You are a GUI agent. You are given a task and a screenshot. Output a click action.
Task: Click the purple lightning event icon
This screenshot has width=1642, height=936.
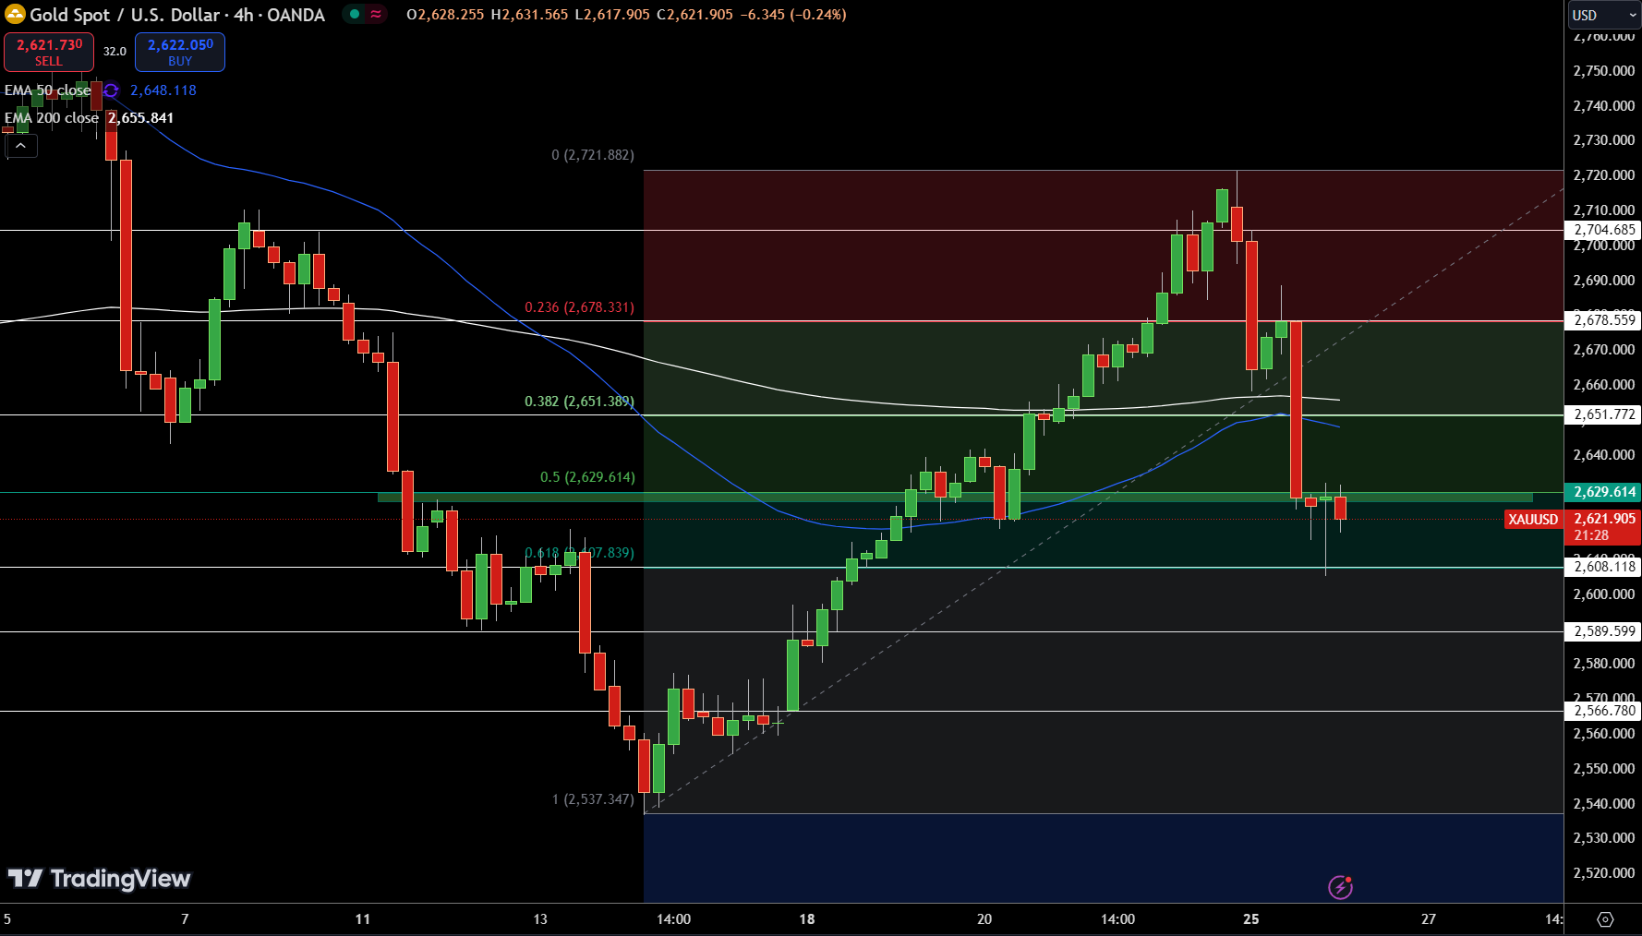tap(1340, 887)
